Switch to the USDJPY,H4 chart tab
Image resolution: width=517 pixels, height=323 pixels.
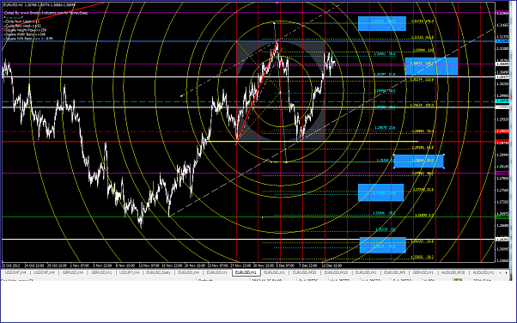click(129, 272)
